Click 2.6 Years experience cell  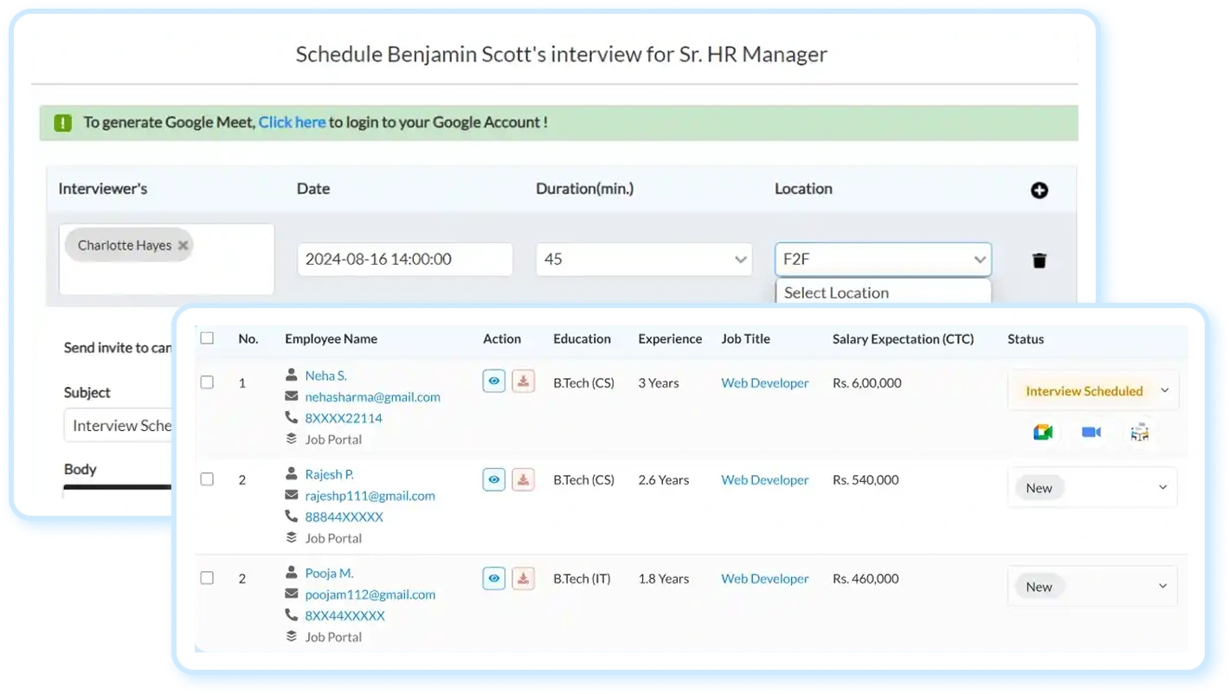coord(664,479)
